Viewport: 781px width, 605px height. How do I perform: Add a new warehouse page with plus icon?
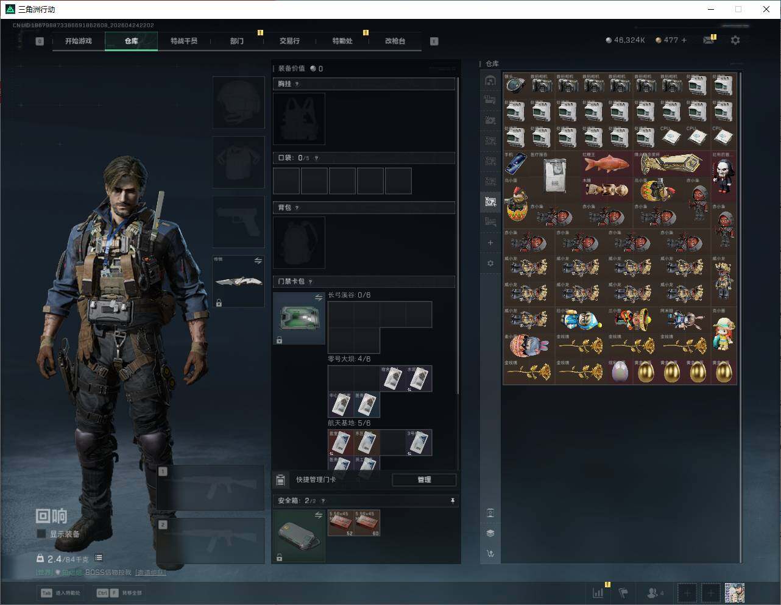pyautogui.click(x=490, y=243)
